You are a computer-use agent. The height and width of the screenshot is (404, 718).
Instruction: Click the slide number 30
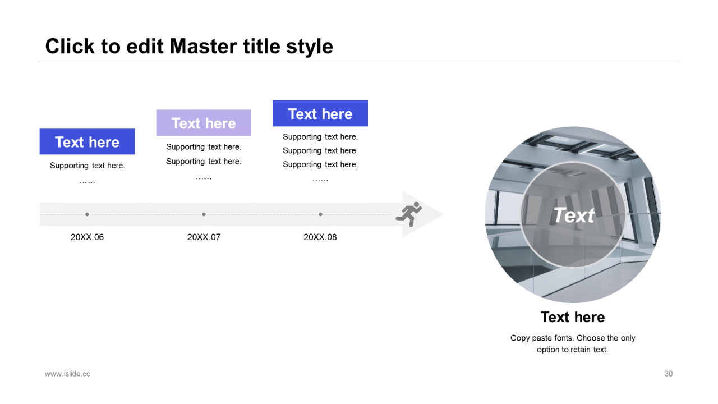coord(668,374)
